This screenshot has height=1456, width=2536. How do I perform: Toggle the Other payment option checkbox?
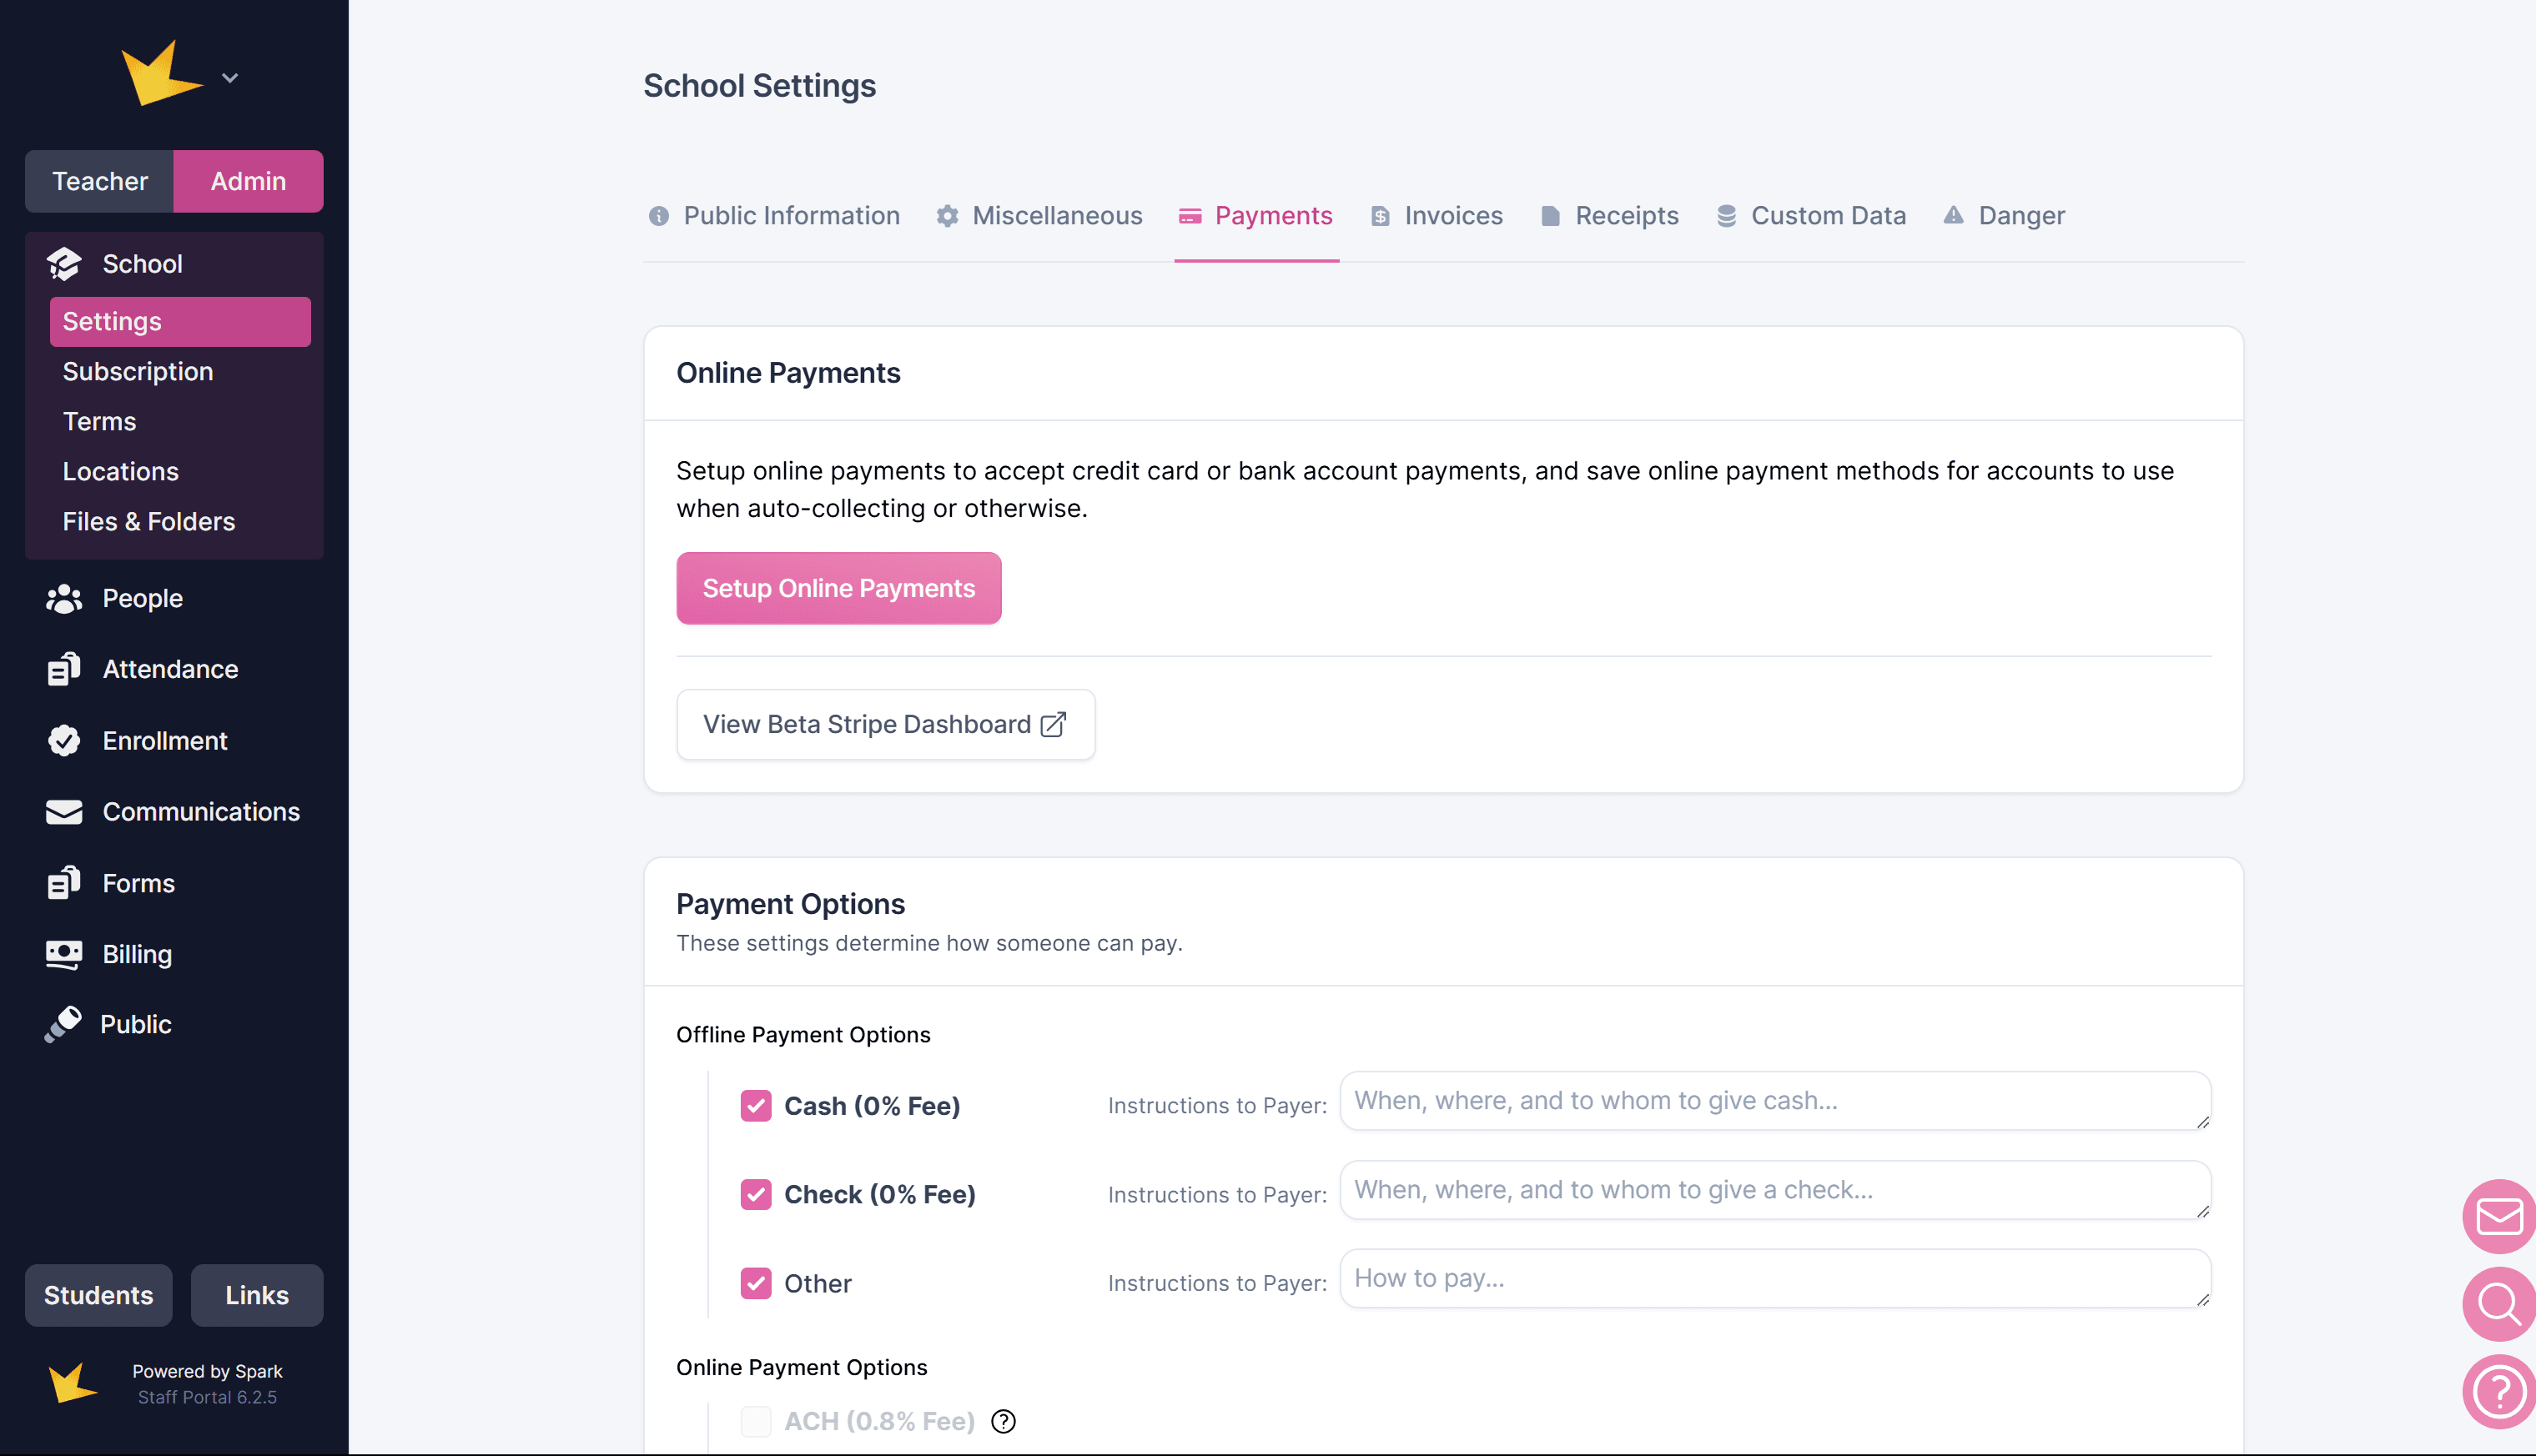[755, 1283]
